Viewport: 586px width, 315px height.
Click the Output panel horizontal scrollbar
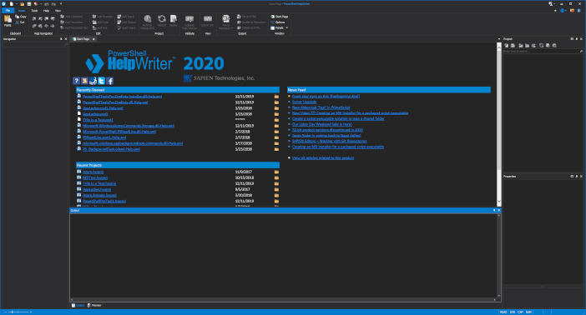coord(284,299)
